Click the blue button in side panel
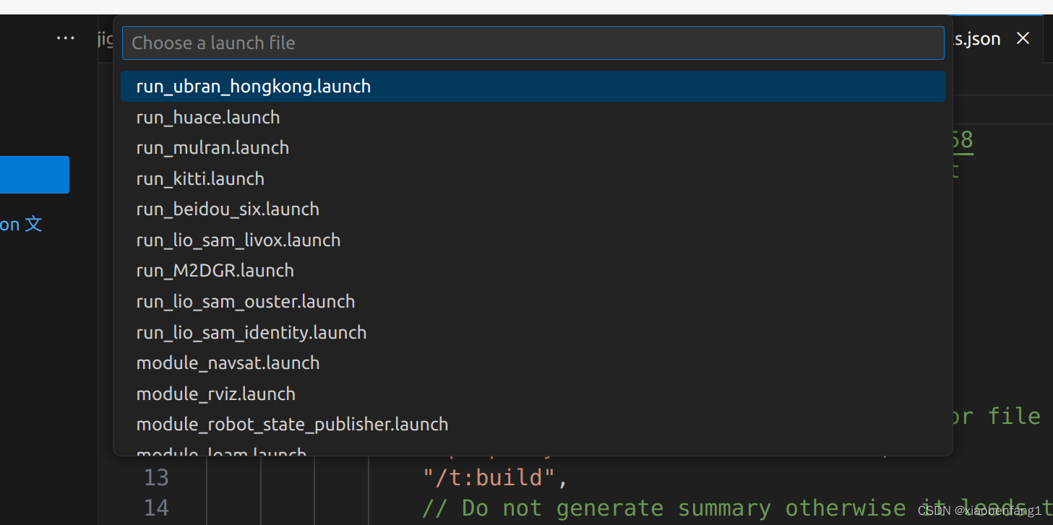 (35, 175)
